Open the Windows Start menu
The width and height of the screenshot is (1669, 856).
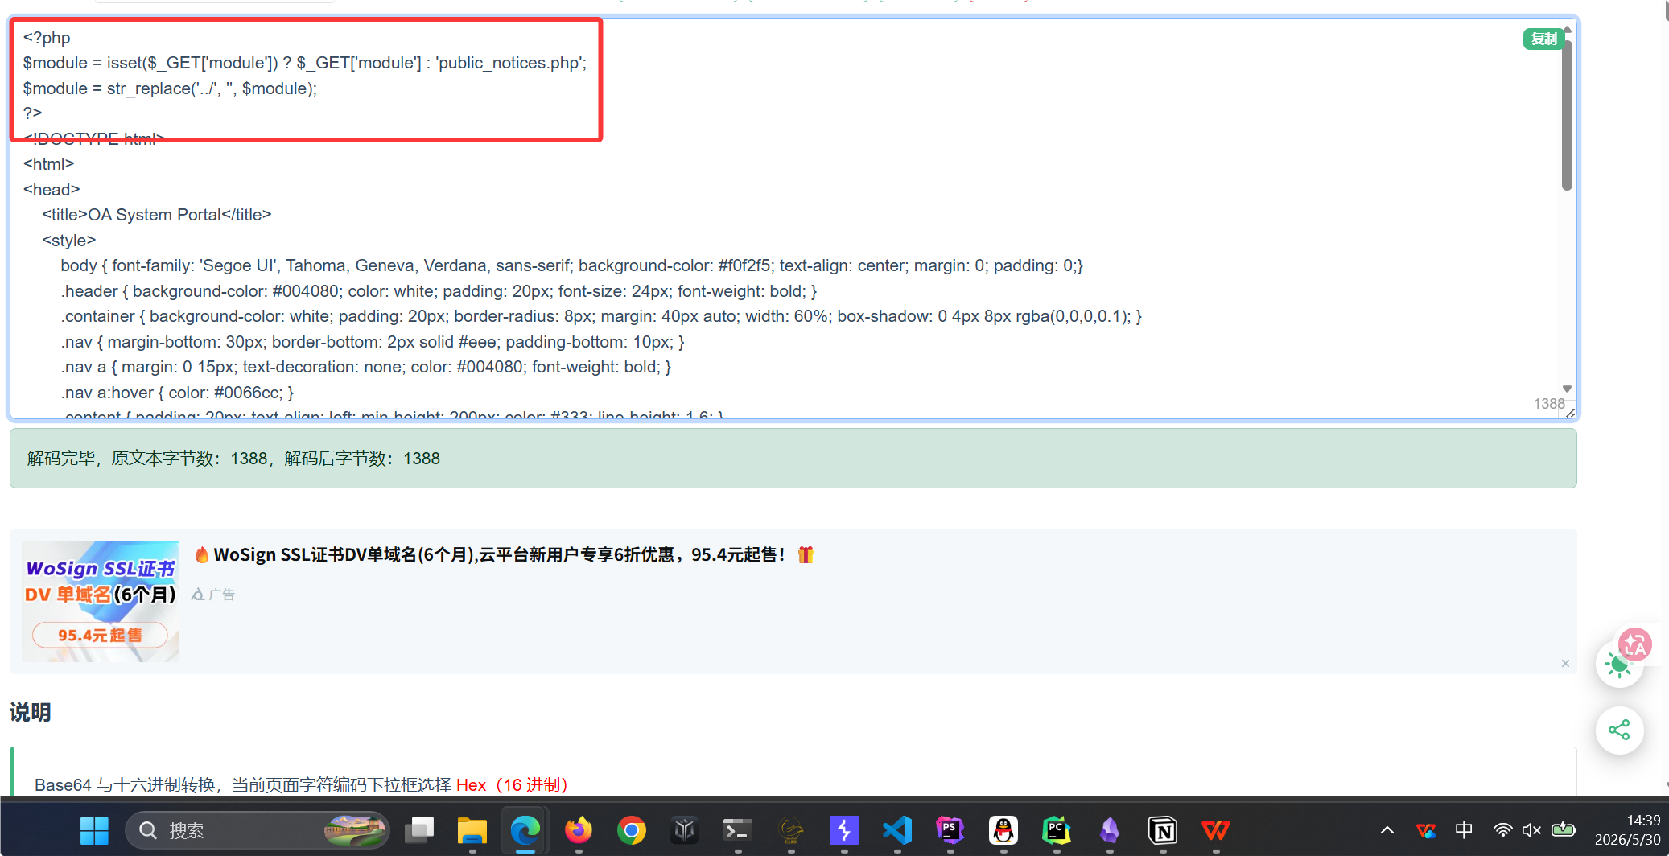94,830
